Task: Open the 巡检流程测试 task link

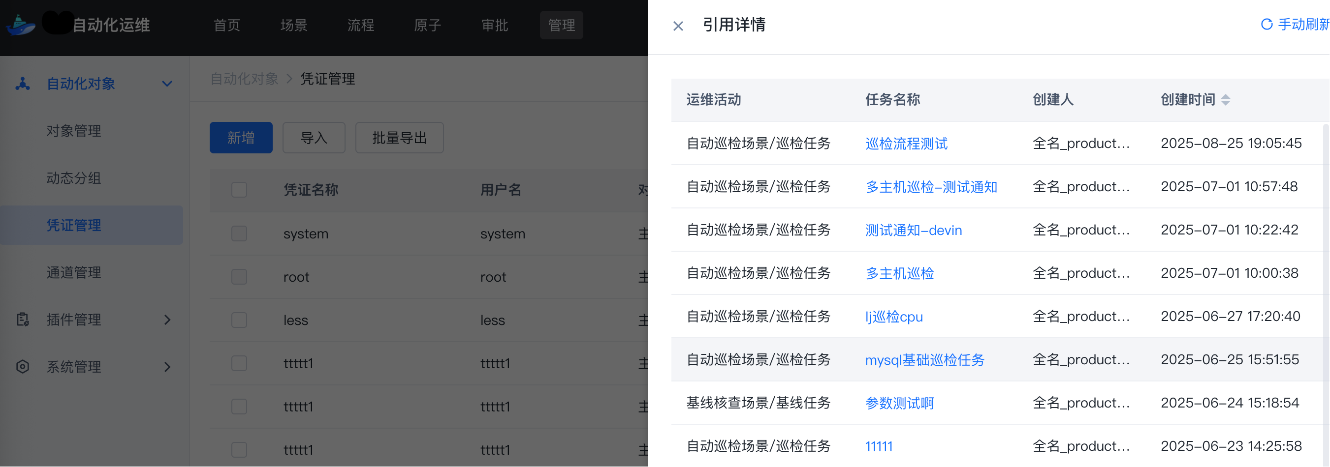Action: tap(906, 144)
